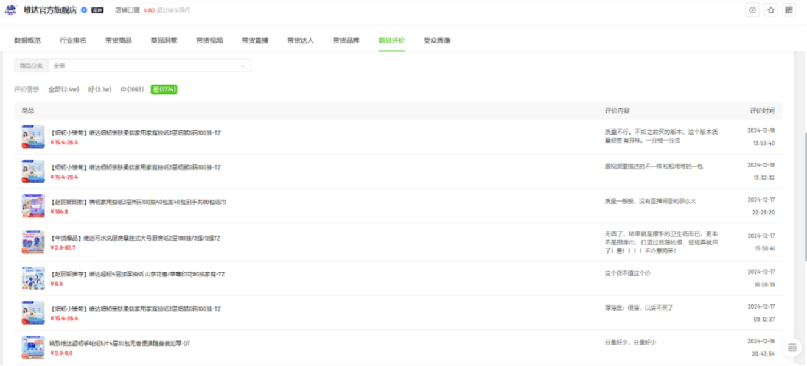Filter reviews by 好(2.1w)
The image size is (807, 366).
click(x=100, y=90)
